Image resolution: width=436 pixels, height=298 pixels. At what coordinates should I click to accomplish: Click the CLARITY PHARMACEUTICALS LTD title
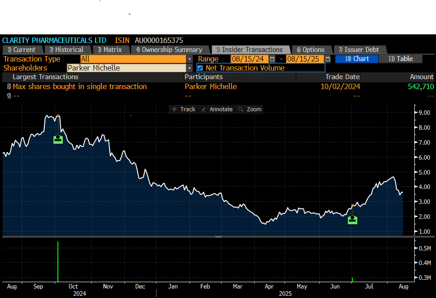54,40
